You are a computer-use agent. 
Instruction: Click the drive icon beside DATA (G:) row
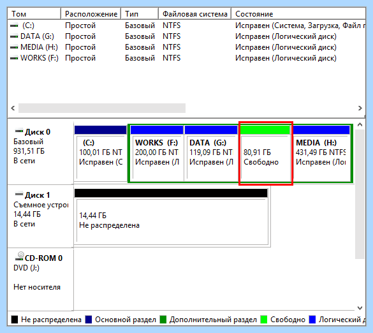(x=14, y=36)
